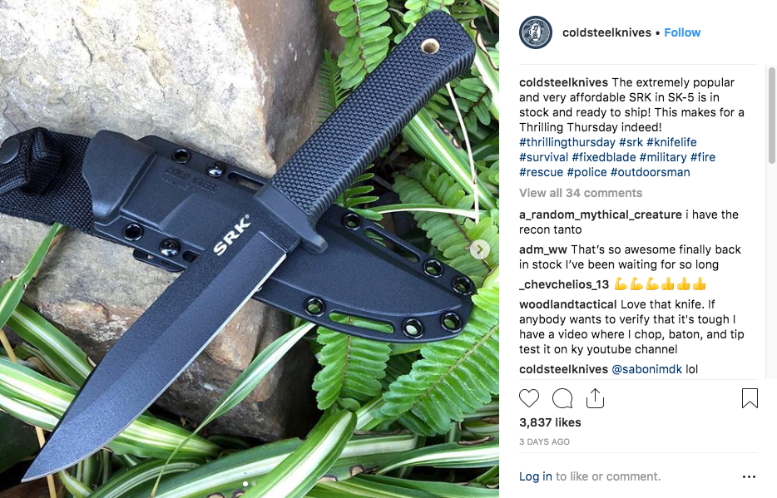Advance to next photo with carousel arrow

[479, 249]
